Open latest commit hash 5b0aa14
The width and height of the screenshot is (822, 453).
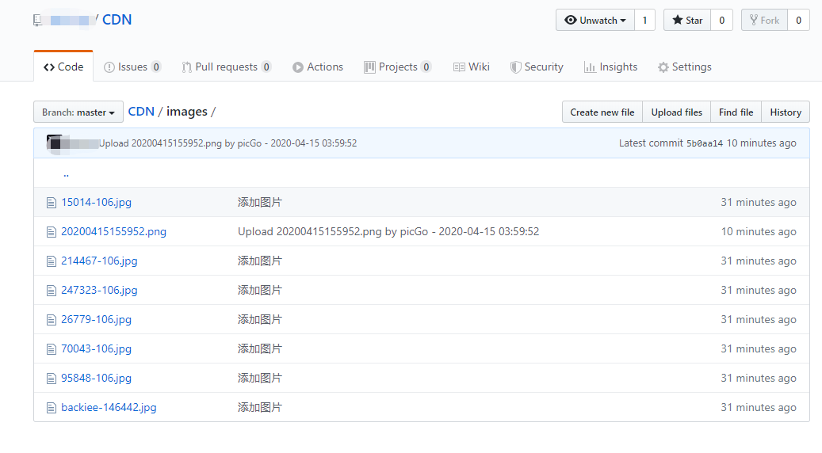705,143
